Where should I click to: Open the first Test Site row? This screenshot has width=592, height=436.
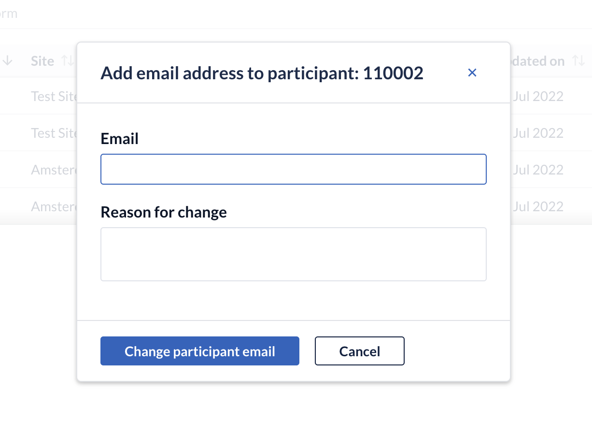[54, 96]
